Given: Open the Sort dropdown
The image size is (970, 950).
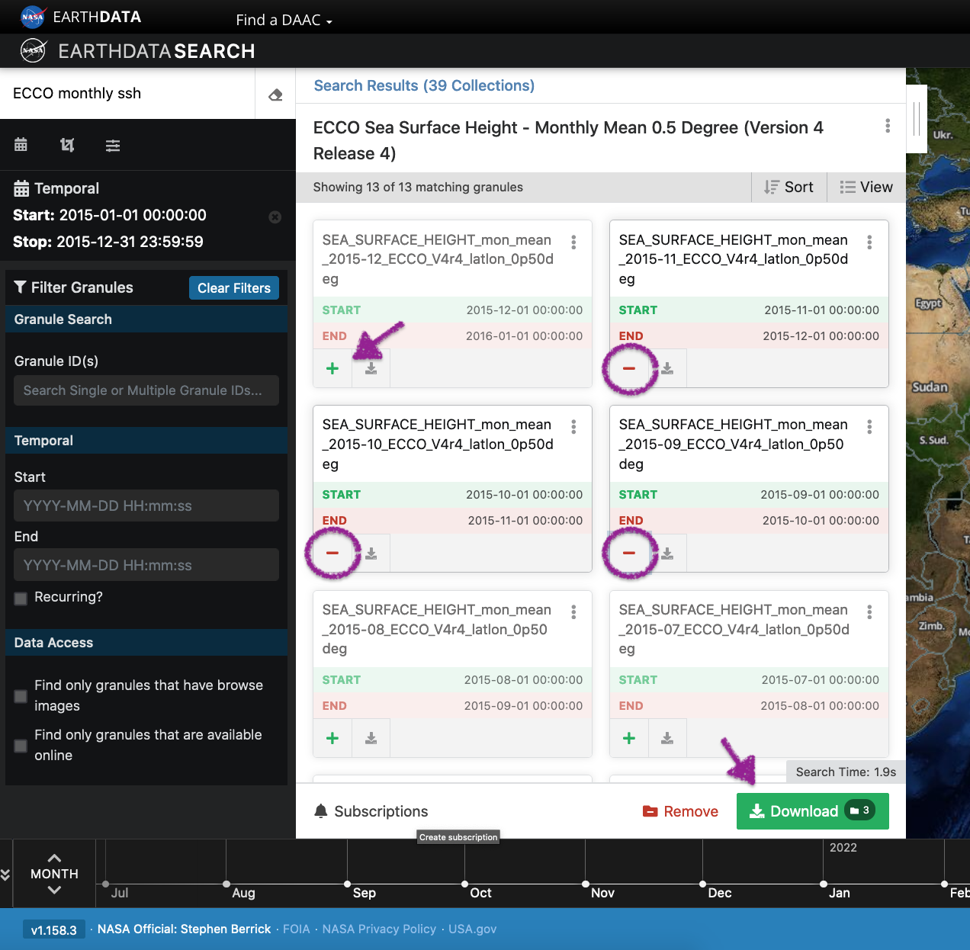Looking at the screenshot, I should point(789,188).
